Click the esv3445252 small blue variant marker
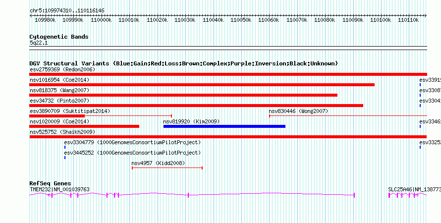 (x=65, y=158)
